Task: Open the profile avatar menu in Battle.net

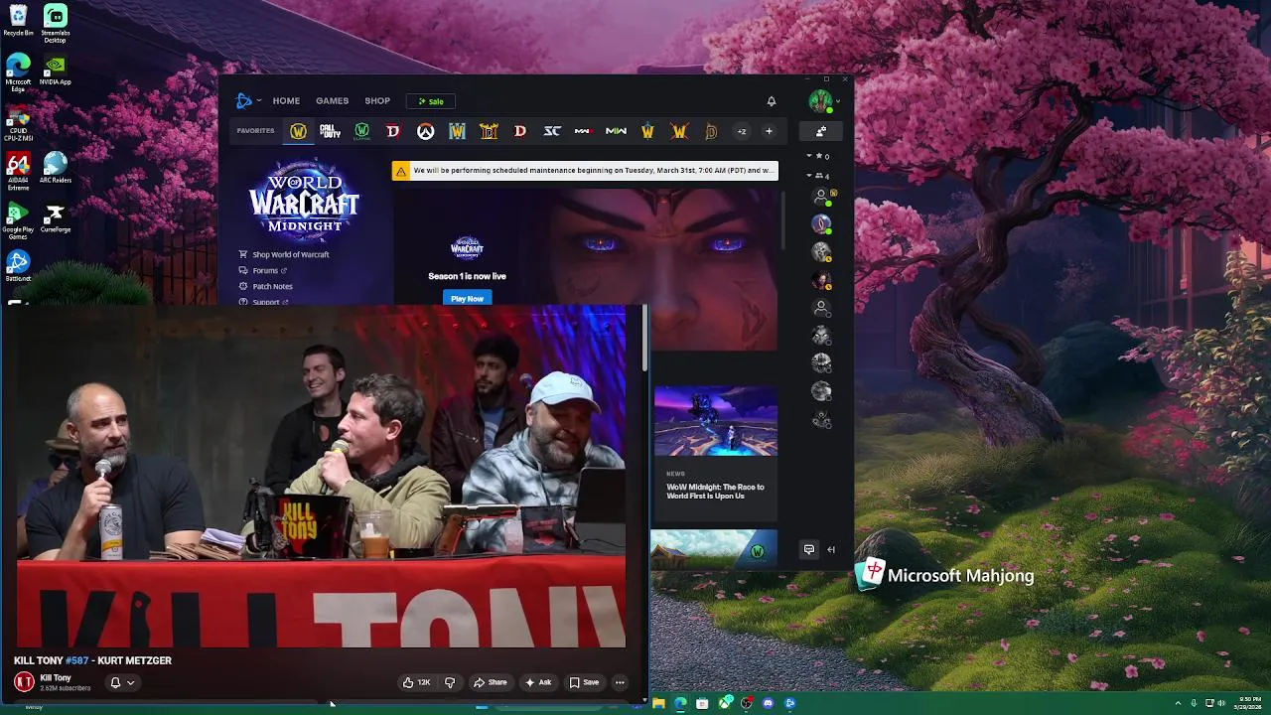Action: click(x=823, y=101)
